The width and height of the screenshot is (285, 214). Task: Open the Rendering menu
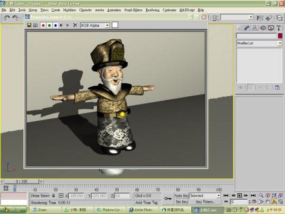tap(153, 10)
